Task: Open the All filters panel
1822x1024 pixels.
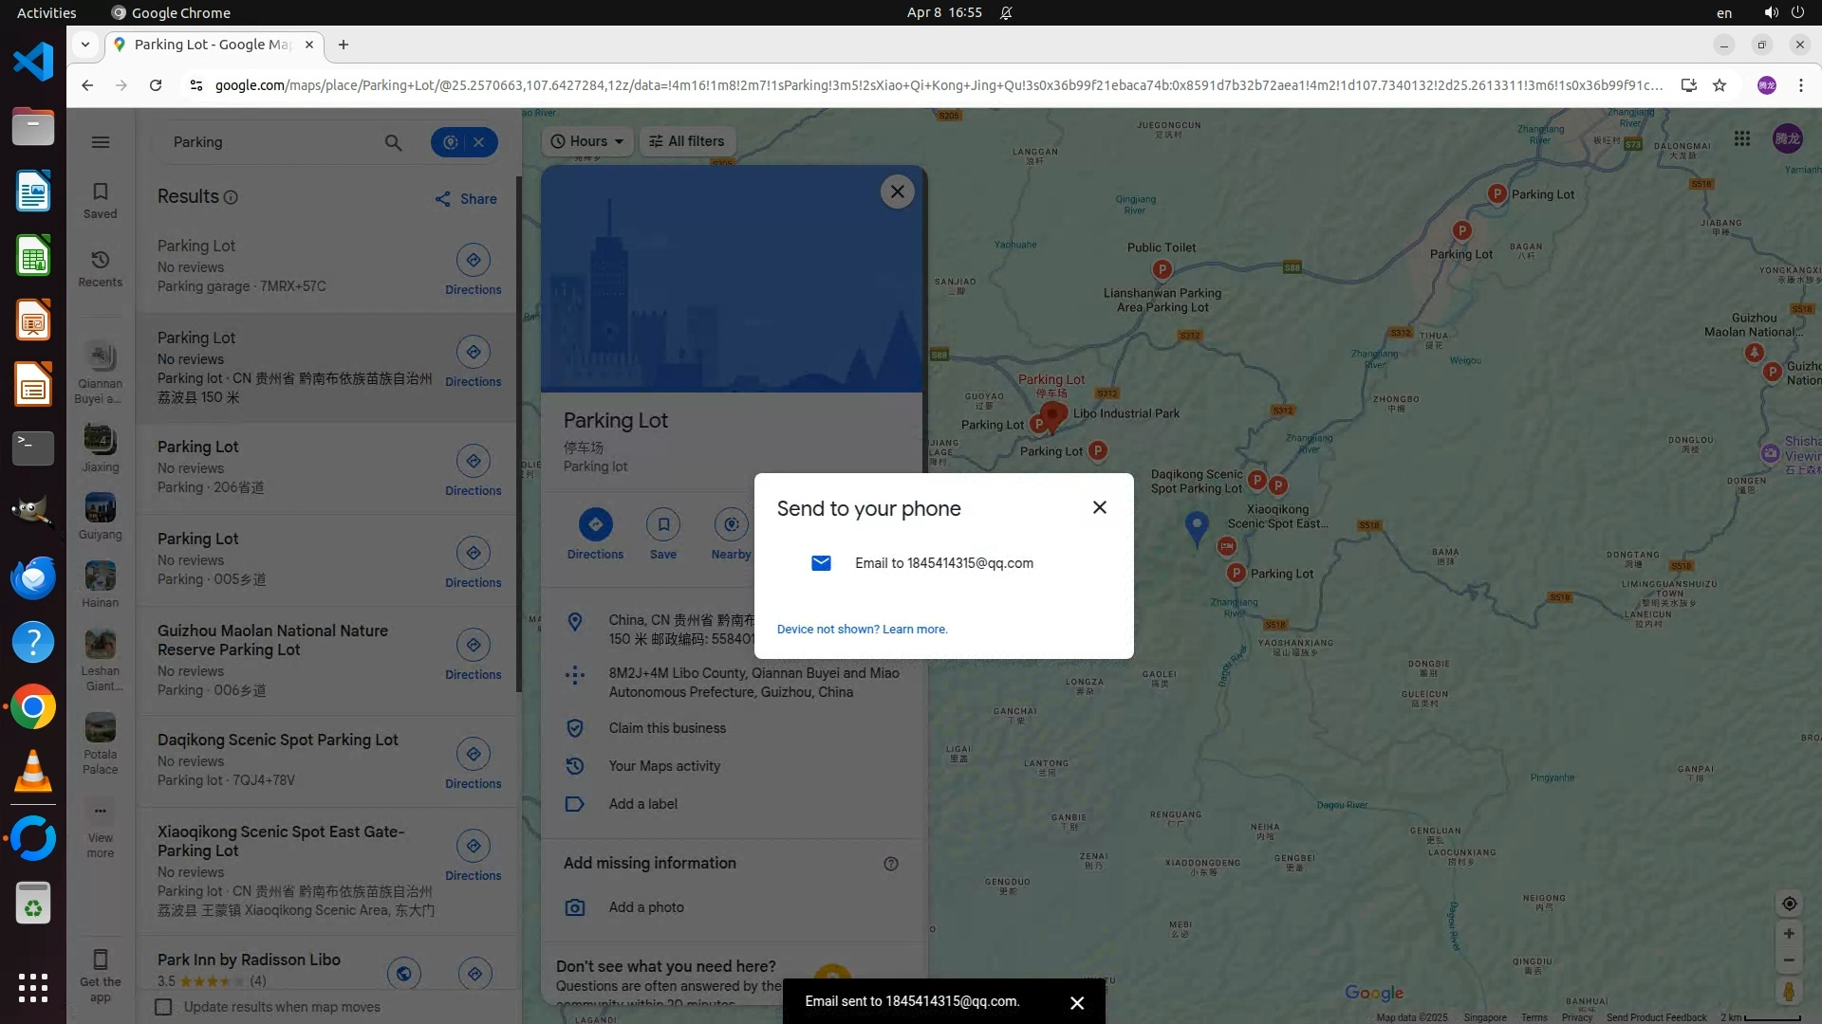Action: (687, 141)
